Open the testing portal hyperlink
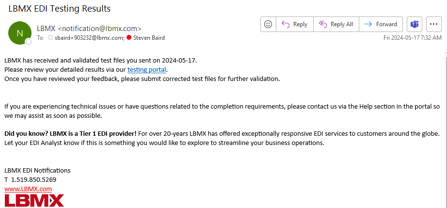 146,69
